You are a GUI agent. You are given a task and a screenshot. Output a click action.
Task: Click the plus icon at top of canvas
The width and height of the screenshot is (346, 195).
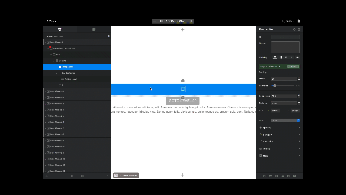(x=183, y=30)
